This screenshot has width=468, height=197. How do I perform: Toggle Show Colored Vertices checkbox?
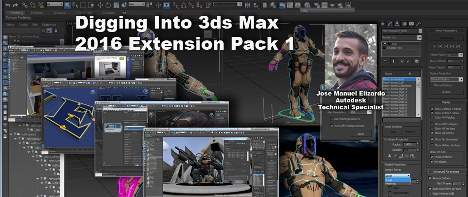click(432, 109)
